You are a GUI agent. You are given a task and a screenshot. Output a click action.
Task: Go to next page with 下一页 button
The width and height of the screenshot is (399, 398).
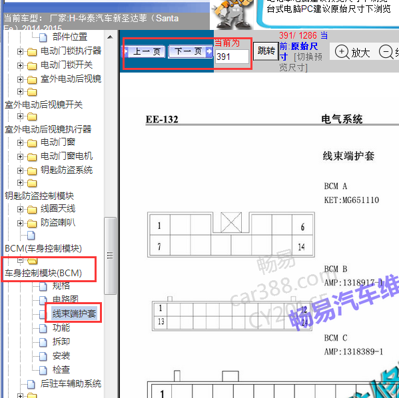pyautogui.click(x=191, y=52)
